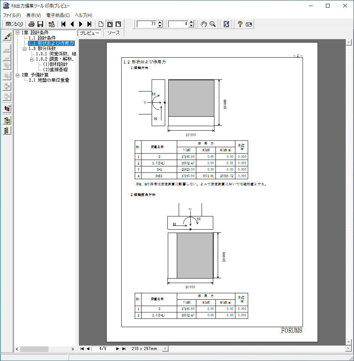Image resolution: width=354 pixels, height=361 pixels.
Task: Click preview horizontal scrollbar left arrow
Action: point(165,349)
